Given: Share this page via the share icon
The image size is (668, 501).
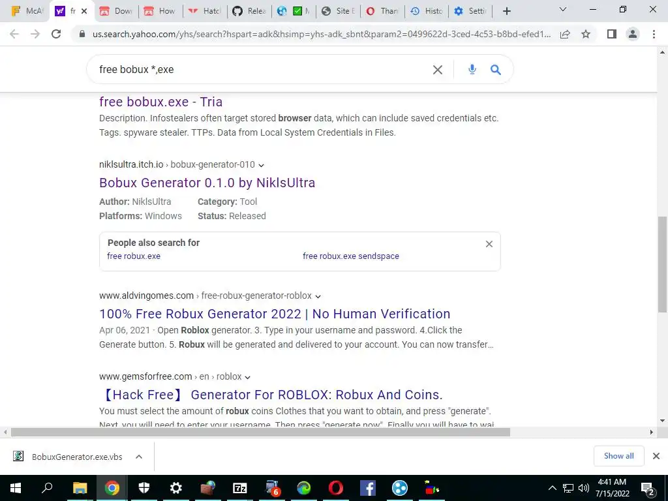Looking at the screenshot, I should pos(565,34).
